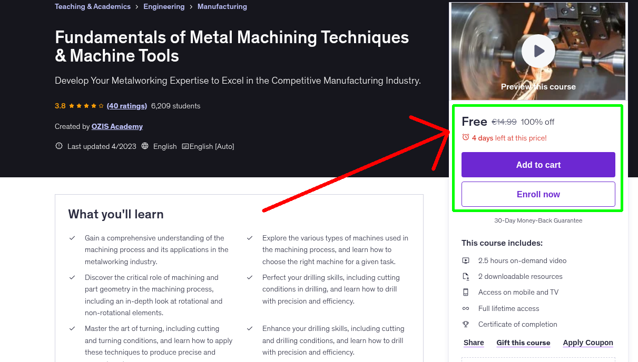Play the course preview video
Viewport: 638px width, 362px height.
538,51
